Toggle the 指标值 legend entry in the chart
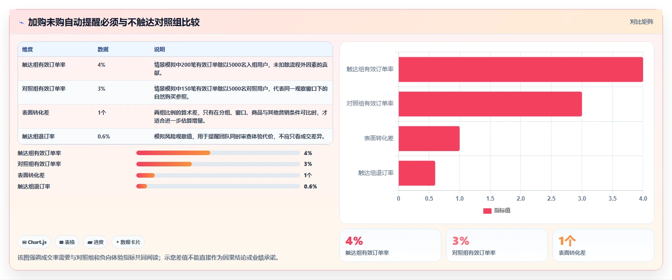The image size is (672, 280). pos(496,211)
